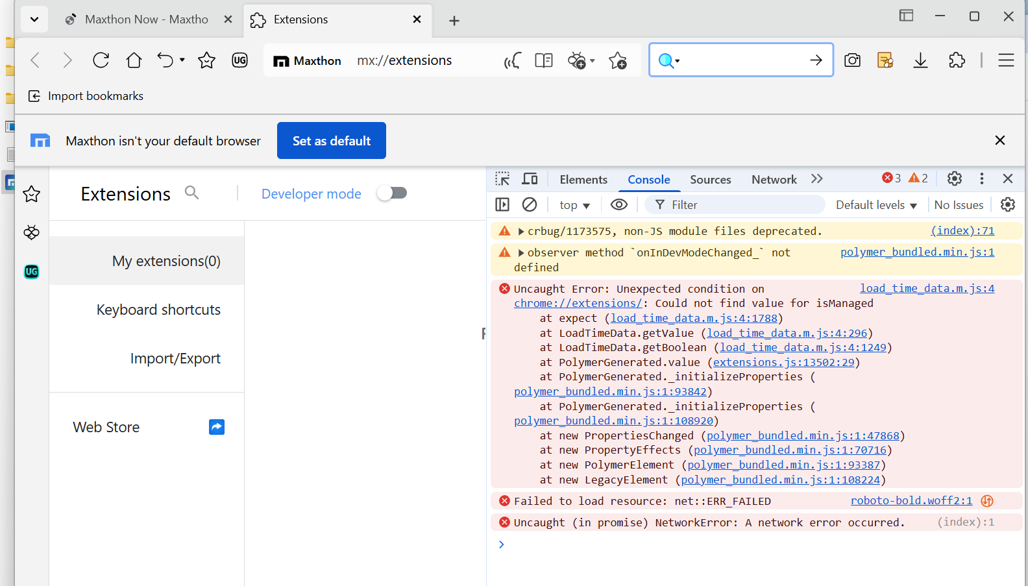The width and height of the screenshot is (1028, 586).
Task: Select Keyboard shortcuts in the sidebar
Action: 158,310
